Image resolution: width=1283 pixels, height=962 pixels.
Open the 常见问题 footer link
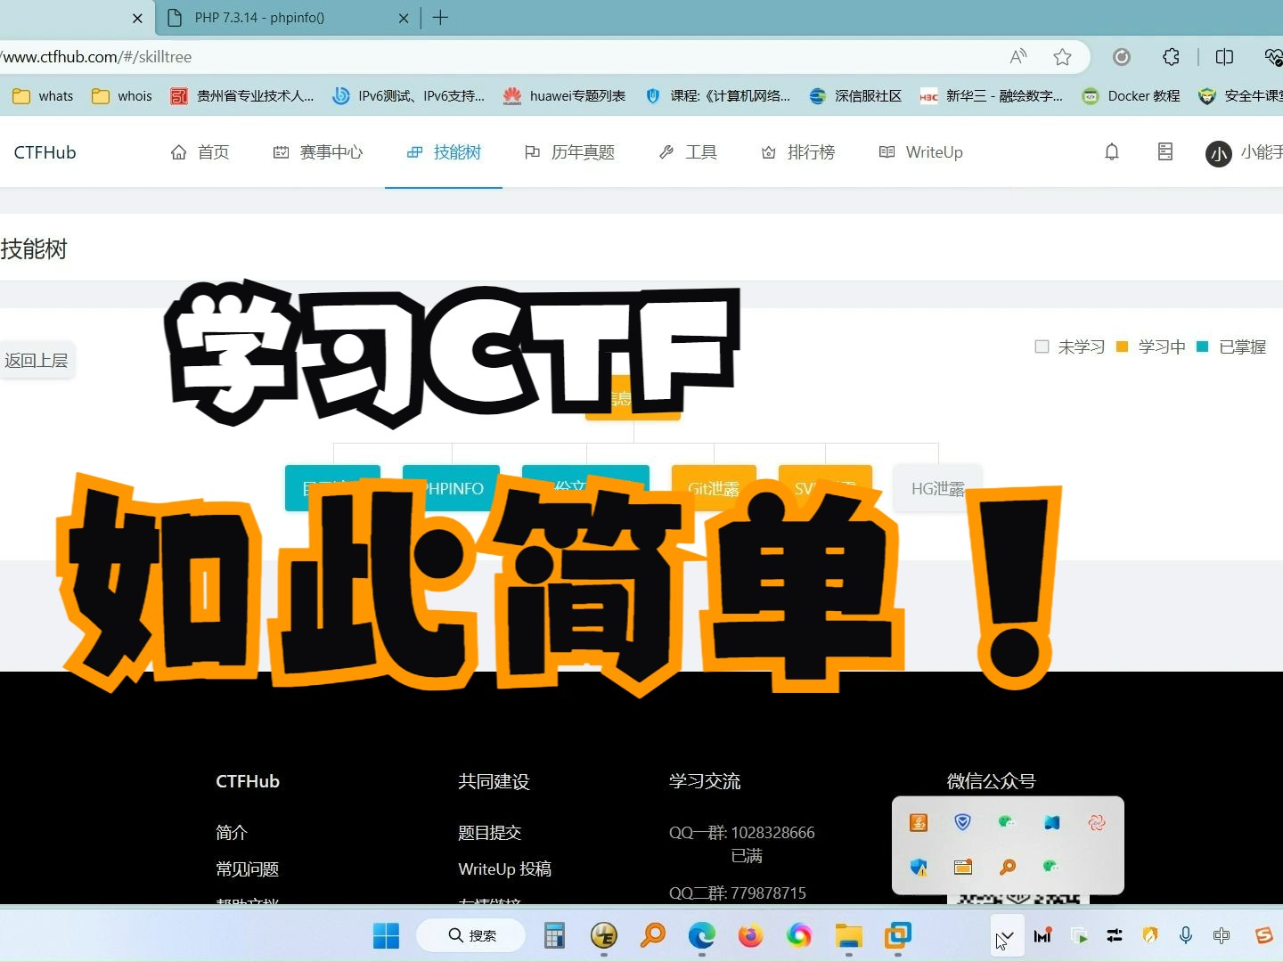pyautogui.click(x=248, y=869)
